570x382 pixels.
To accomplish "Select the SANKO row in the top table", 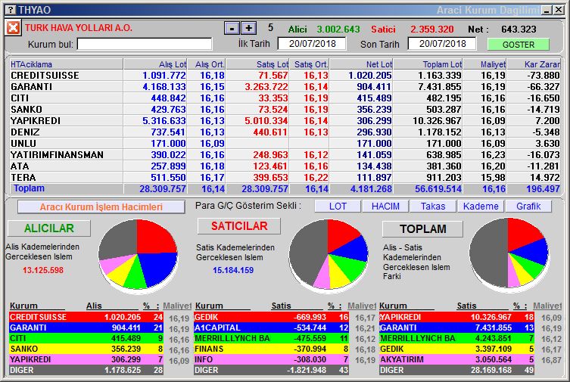I will 285,109.
